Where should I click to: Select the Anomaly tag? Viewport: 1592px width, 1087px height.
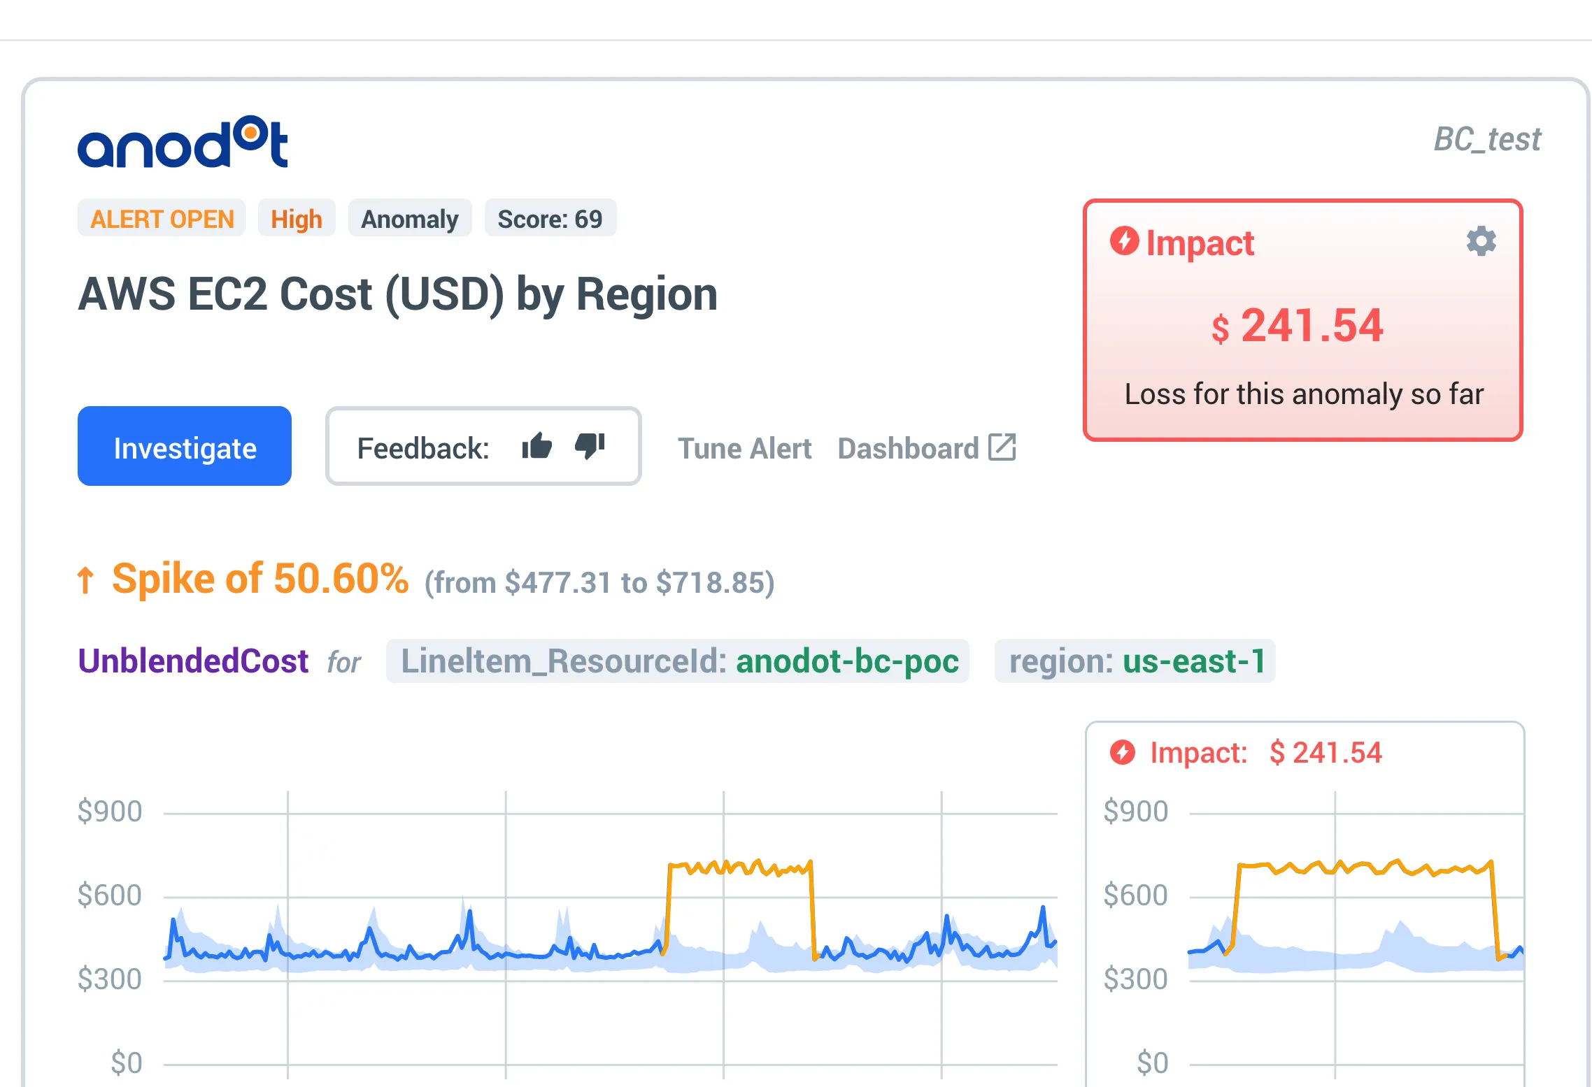409,219
